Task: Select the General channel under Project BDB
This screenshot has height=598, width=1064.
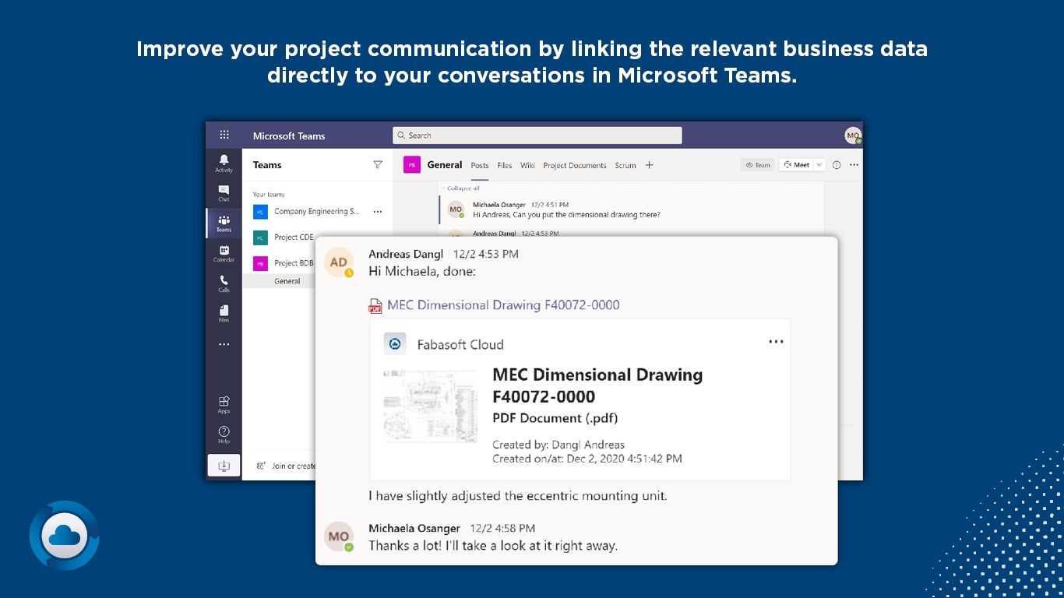Action: click(287, 281)
